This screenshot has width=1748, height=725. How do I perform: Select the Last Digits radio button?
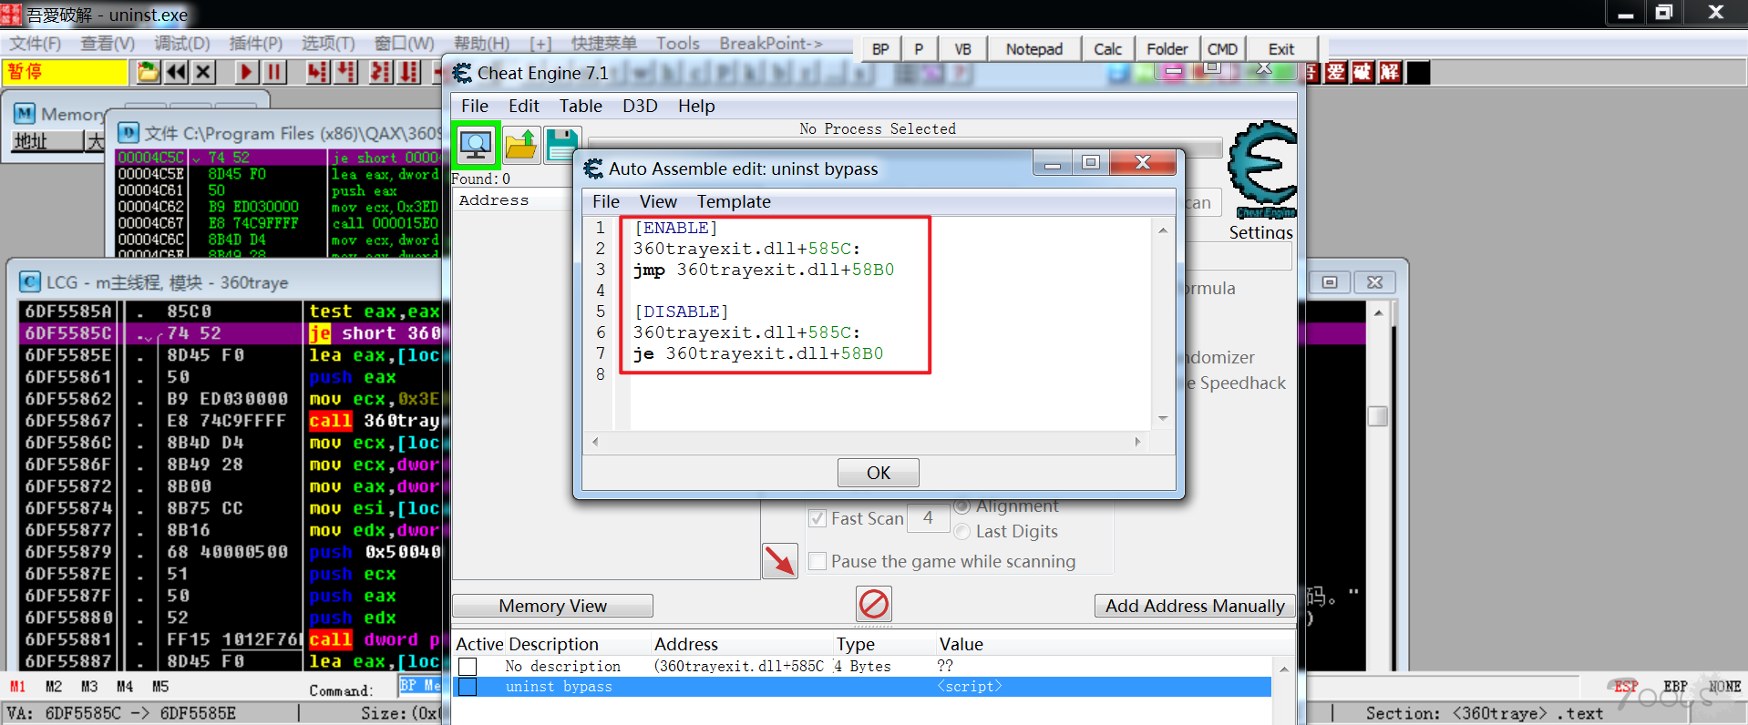961,531
